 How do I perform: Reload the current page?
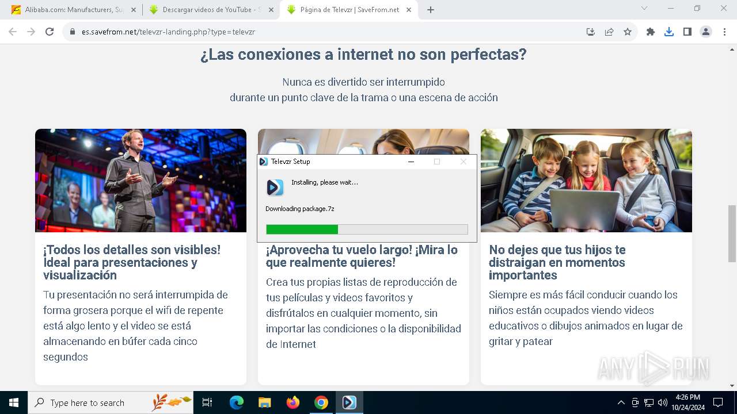tap(50, 32)
